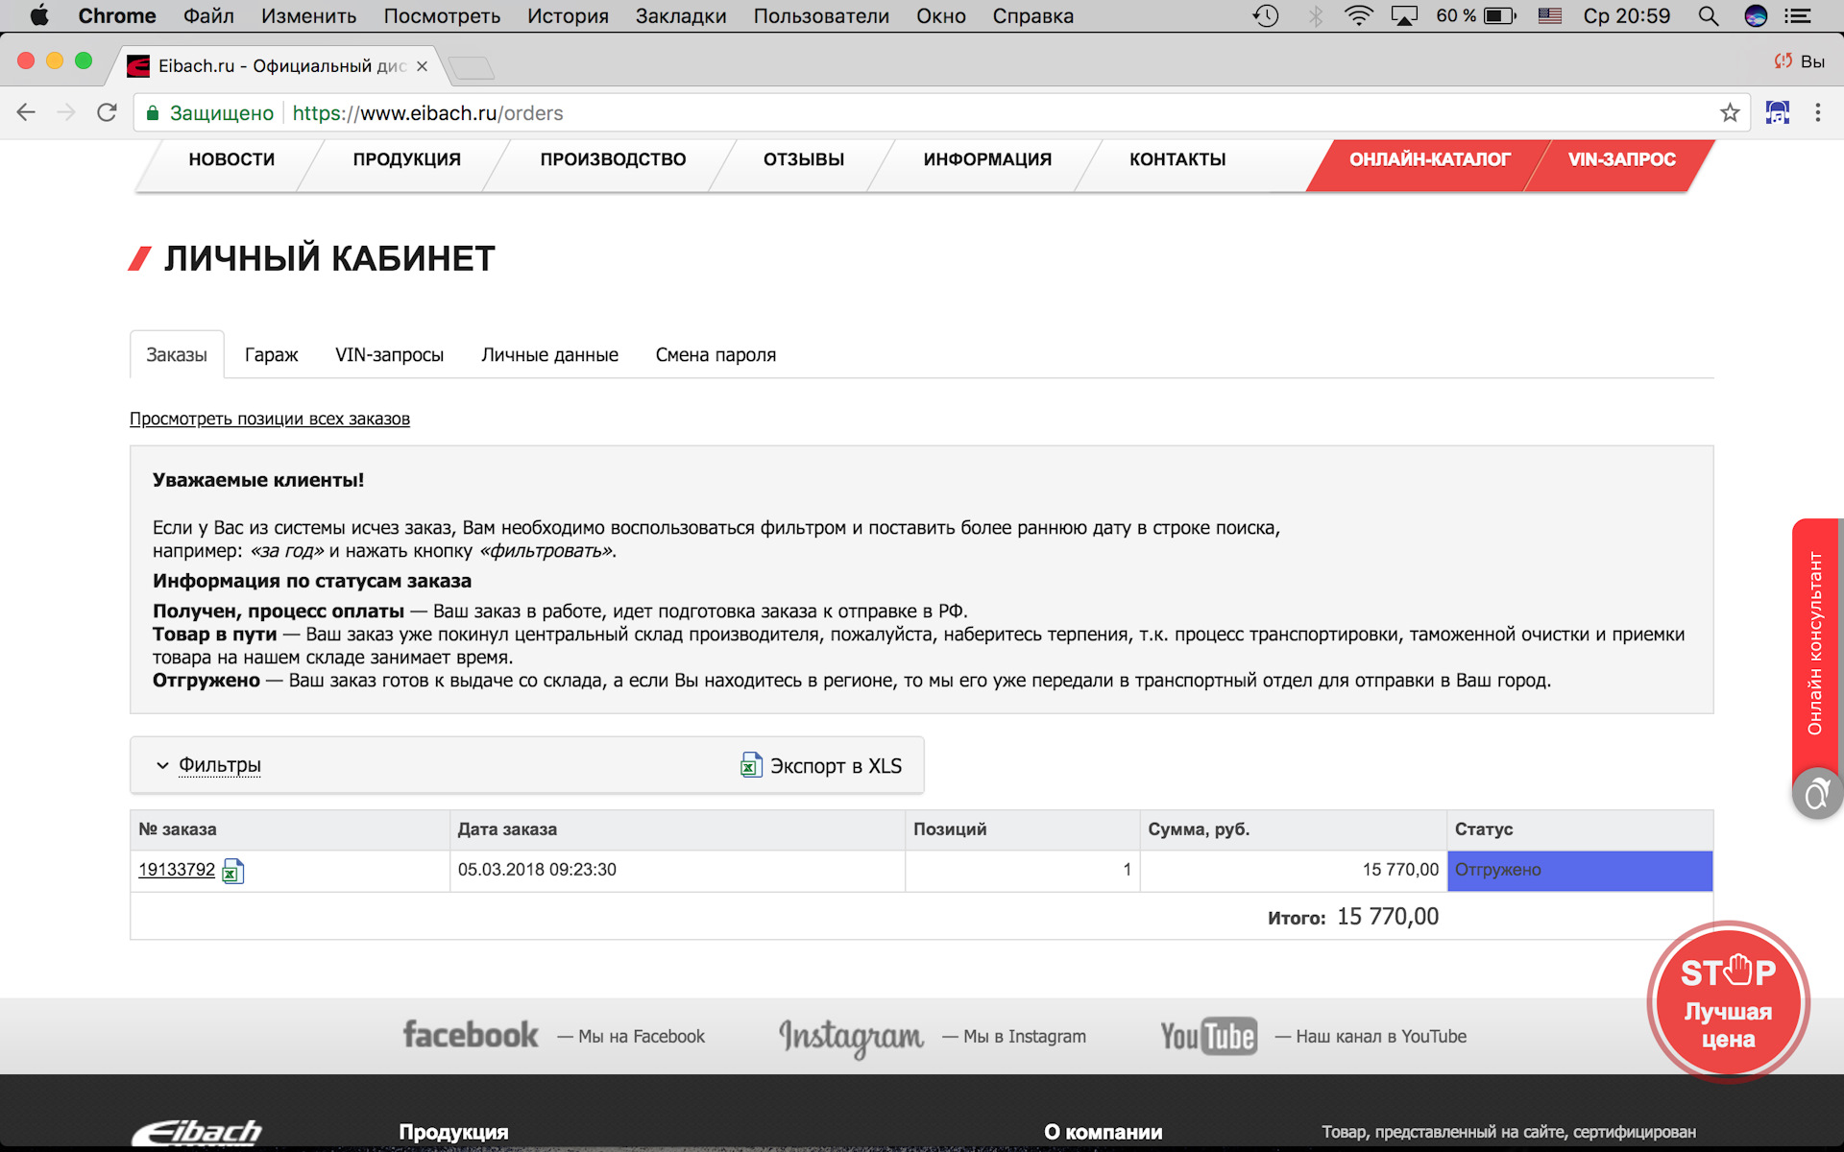Image resolution: width=1844 pixels, height=1152 pixels.
Task: Click the Chrome extension icon beside the star
Action: click(x=1778, y=112)
